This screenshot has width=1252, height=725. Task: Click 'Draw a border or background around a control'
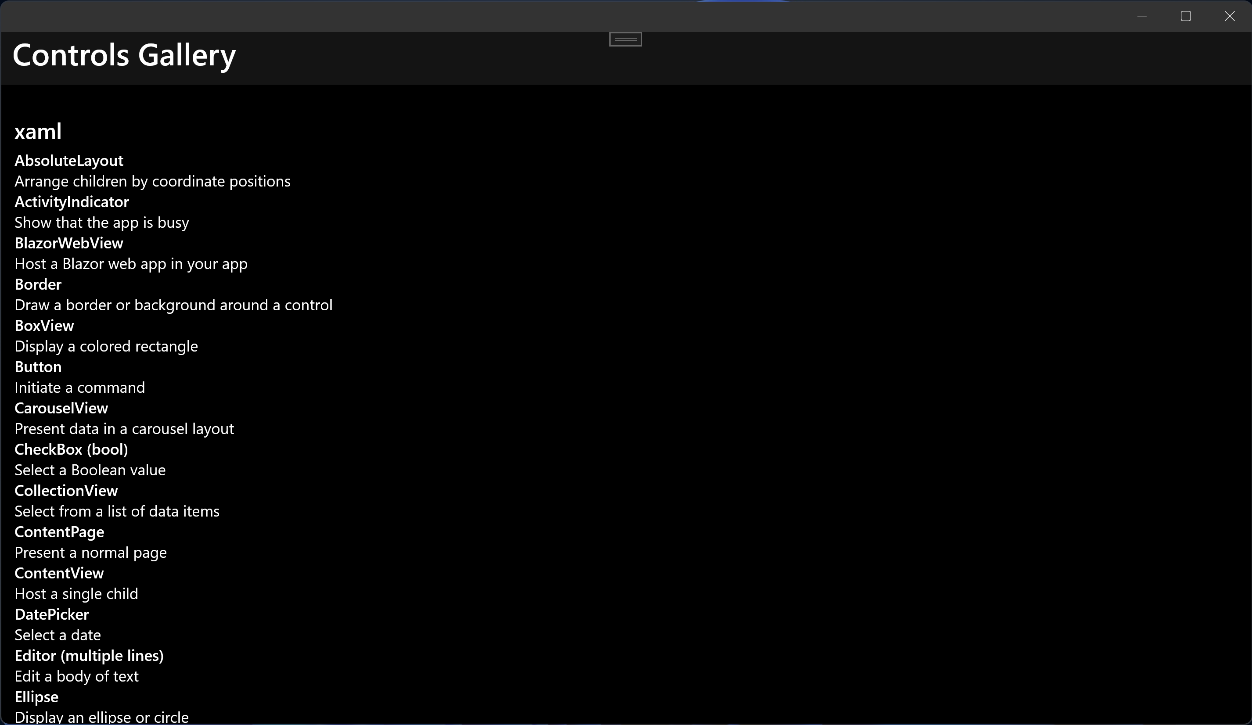pos(173,305)
